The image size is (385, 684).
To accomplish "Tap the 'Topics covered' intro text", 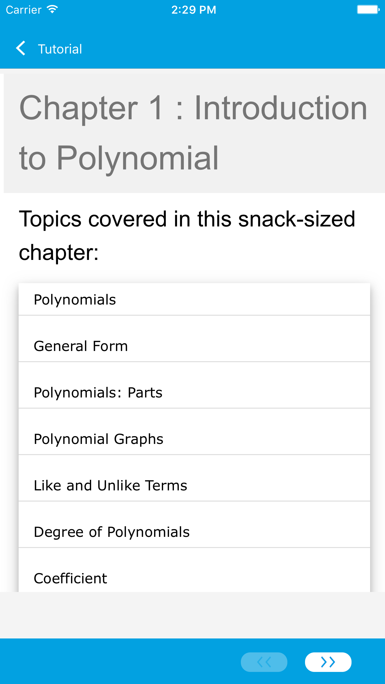I will (x=187, y=235).
